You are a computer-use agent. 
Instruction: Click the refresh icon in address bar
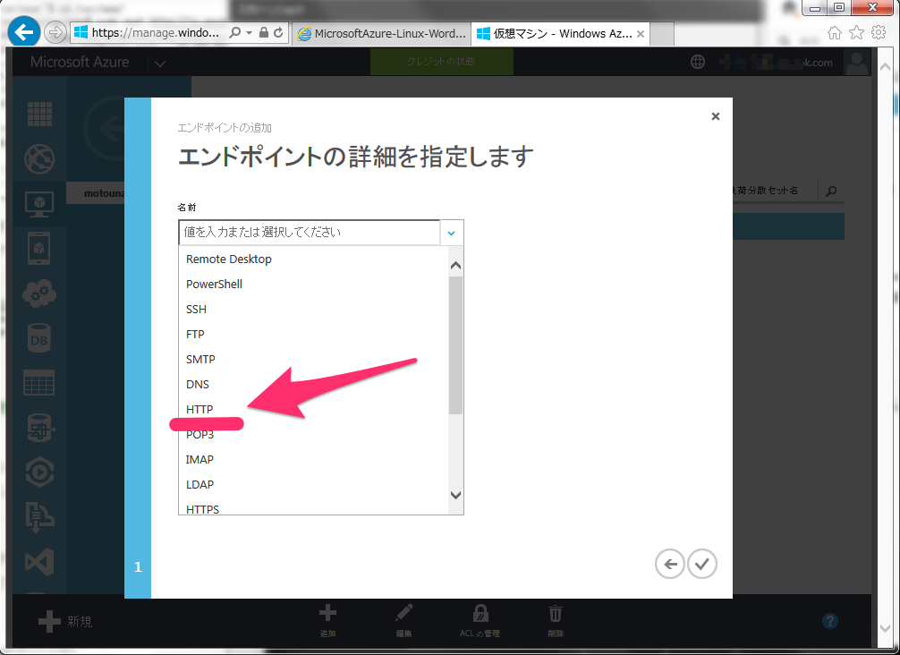tap(278, 33)
